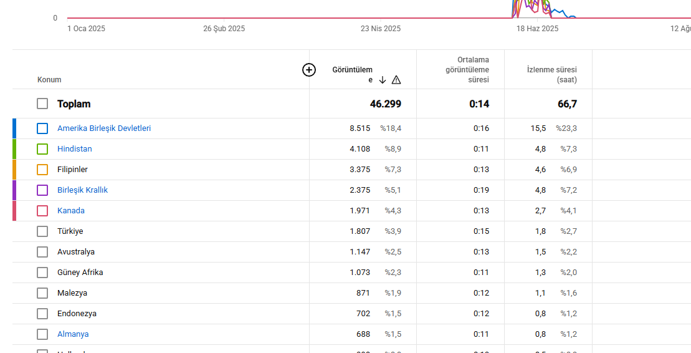Click the Malezya row name
The width and height of the screenshot is (691, 353).
click(x=72, y=293)
